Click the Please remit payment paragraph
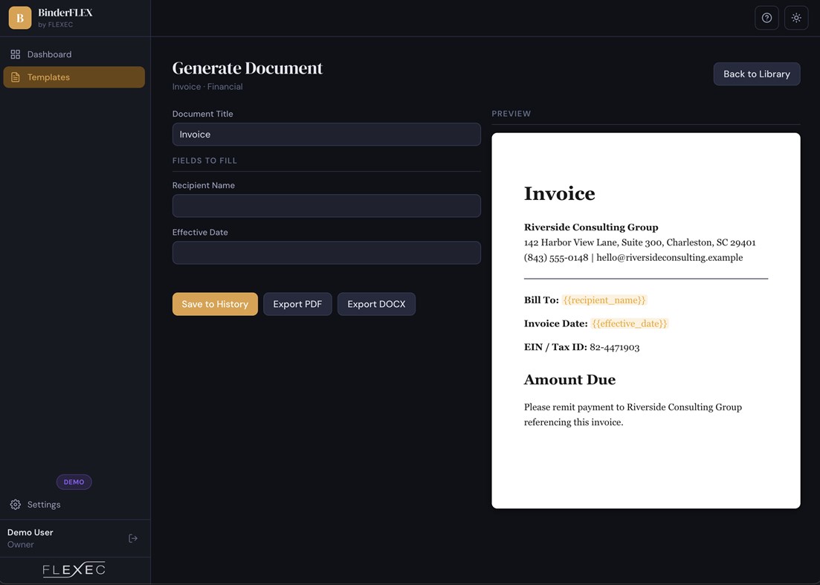Screen dimensions: 820x585 (x=633, y=415)
